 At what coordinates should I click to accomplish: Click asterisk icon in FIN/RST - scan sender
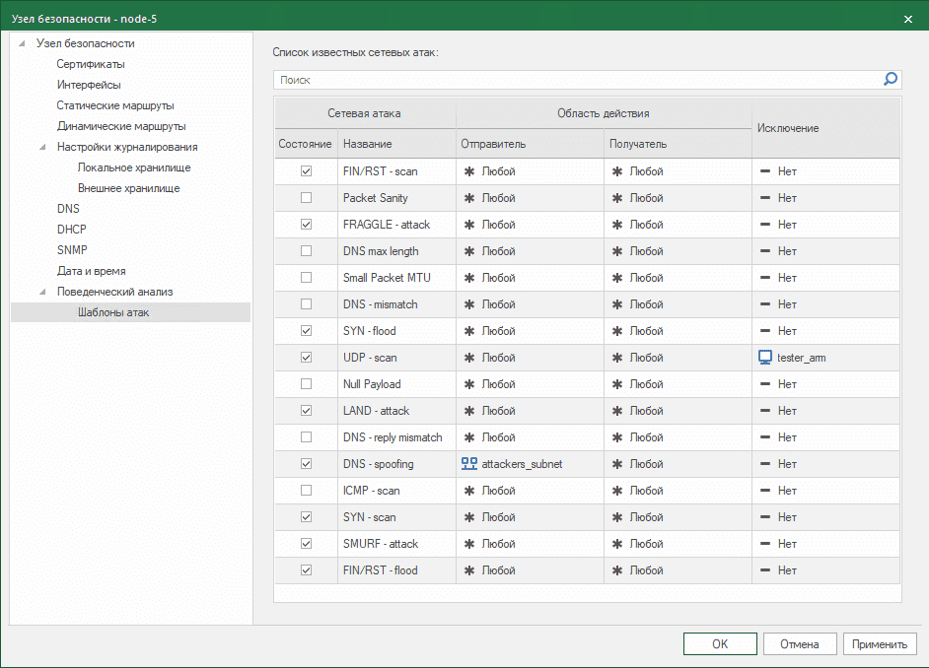click(469, 171)
